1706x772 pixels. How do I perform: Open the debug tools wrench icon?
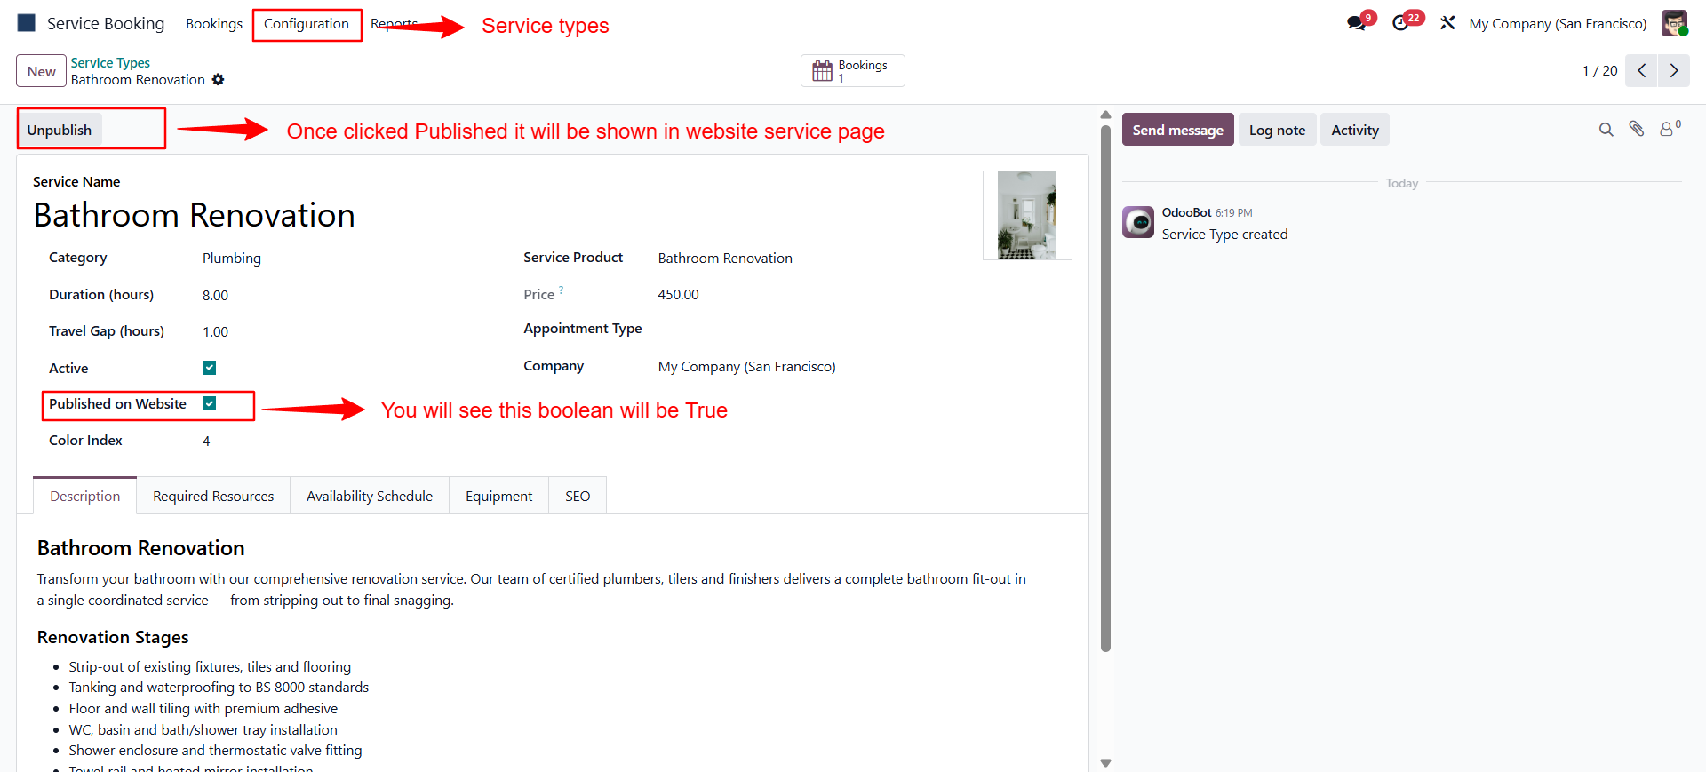pos(1447,23)
